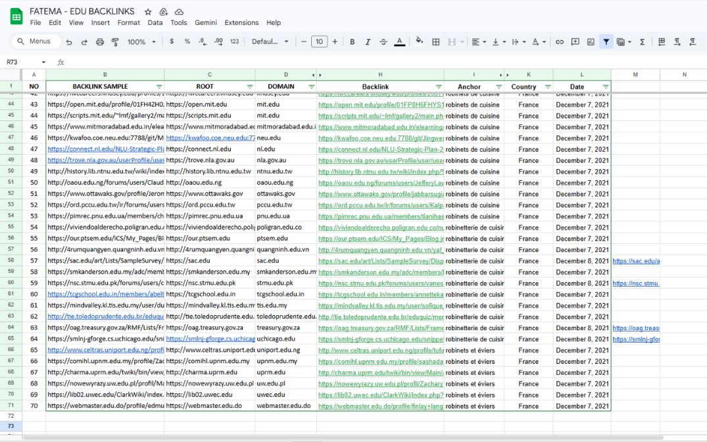Star this spreadsheet
This screenshot has height=442, width=707.
[x=148, y=12]
